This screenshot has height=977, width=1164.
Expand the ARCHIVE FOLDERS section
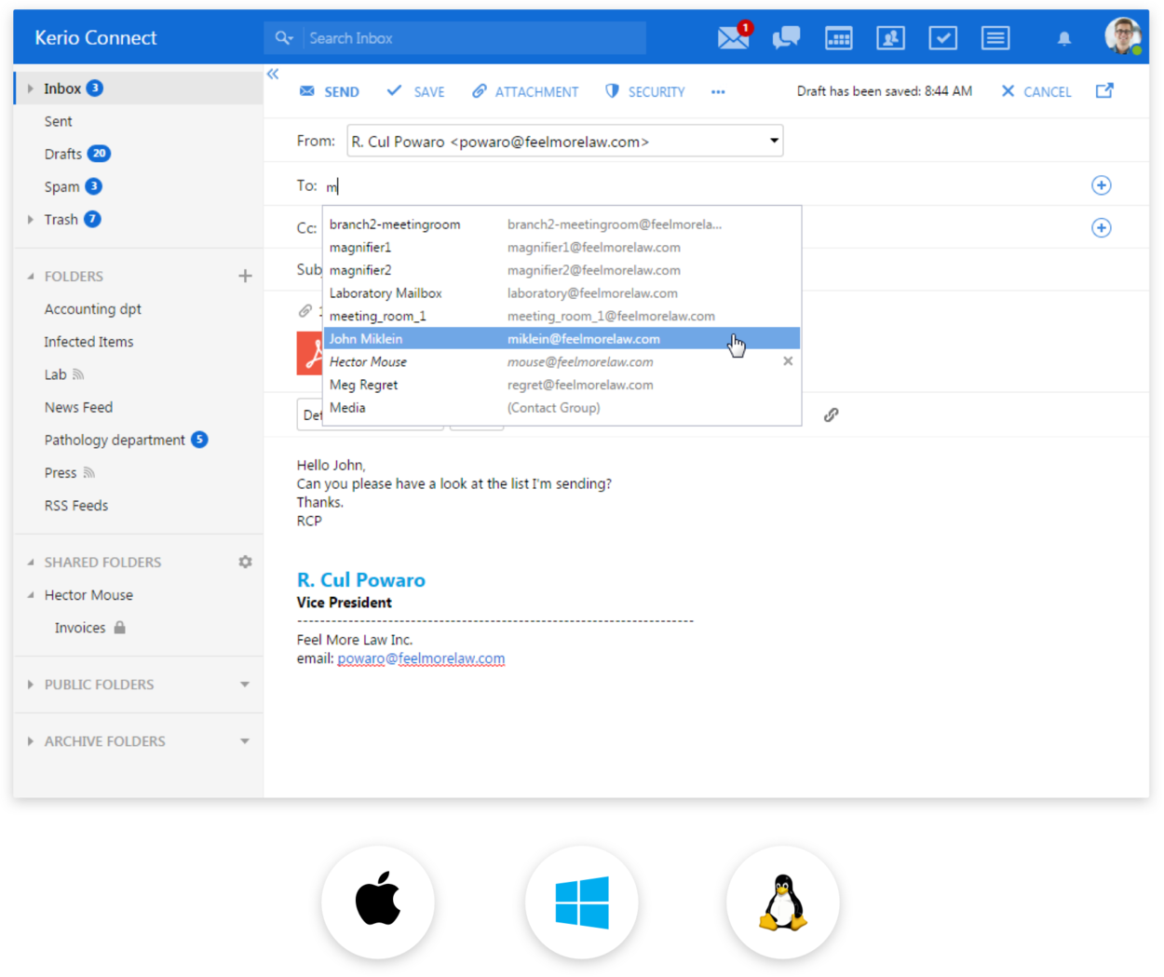coord(31,741)
